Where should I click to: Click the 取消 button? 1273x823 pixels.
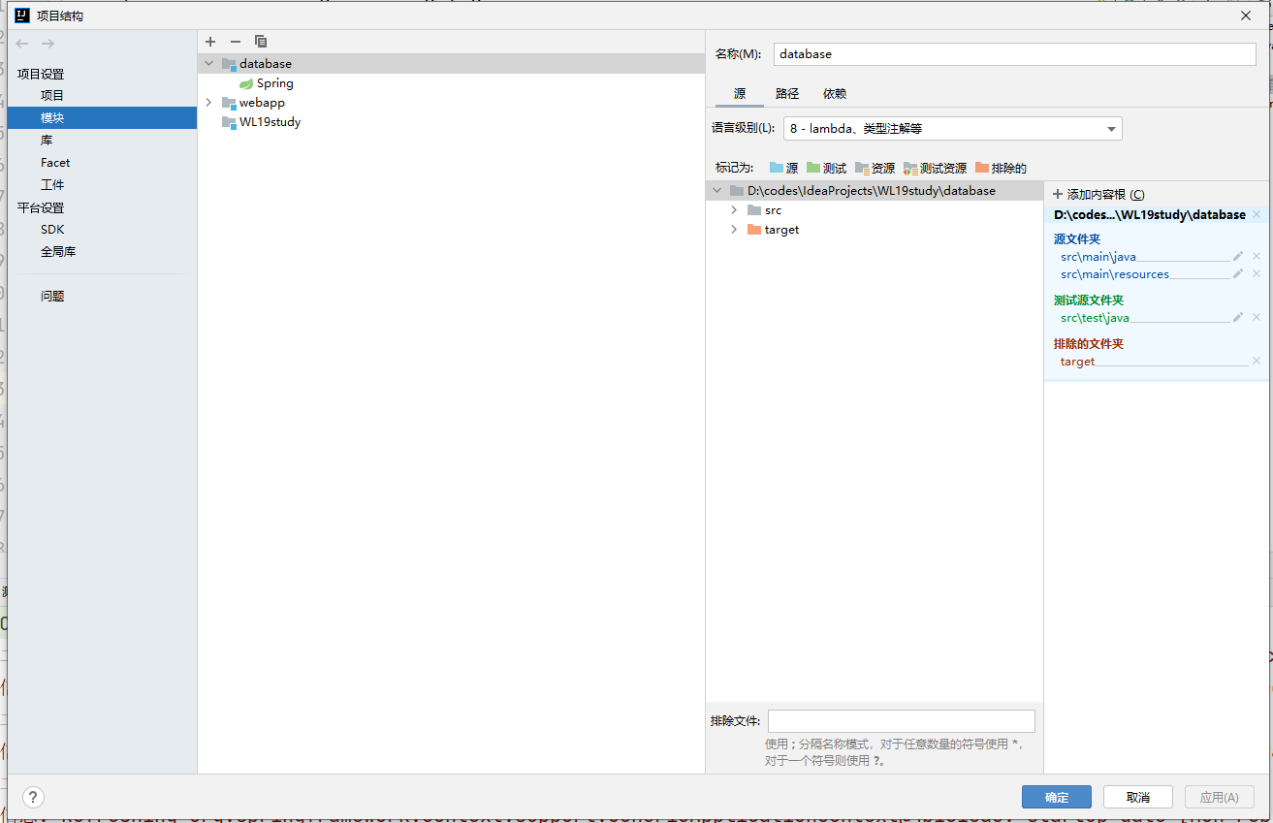(1138, 797)
